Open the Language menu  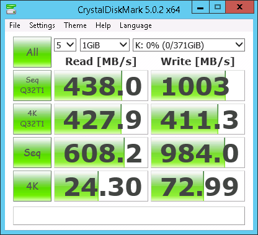click(x=136, y=25)
